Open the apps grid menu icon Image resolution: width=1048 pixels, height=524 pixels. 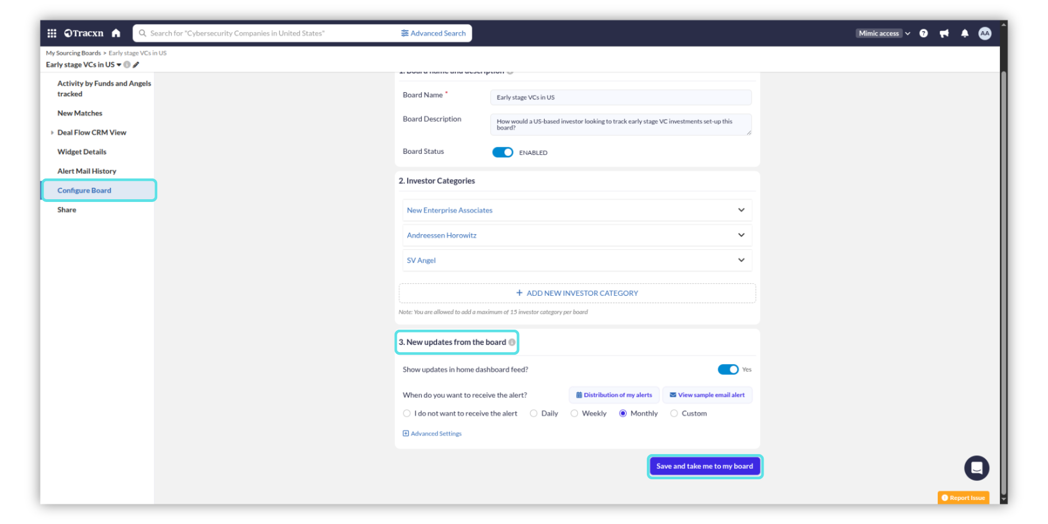[x=52, y=33]
